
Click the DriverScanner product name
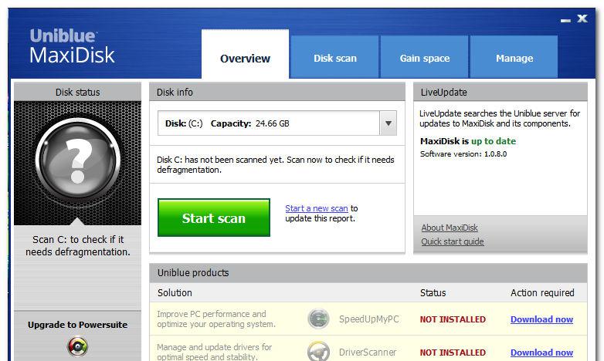coord(368,353)
